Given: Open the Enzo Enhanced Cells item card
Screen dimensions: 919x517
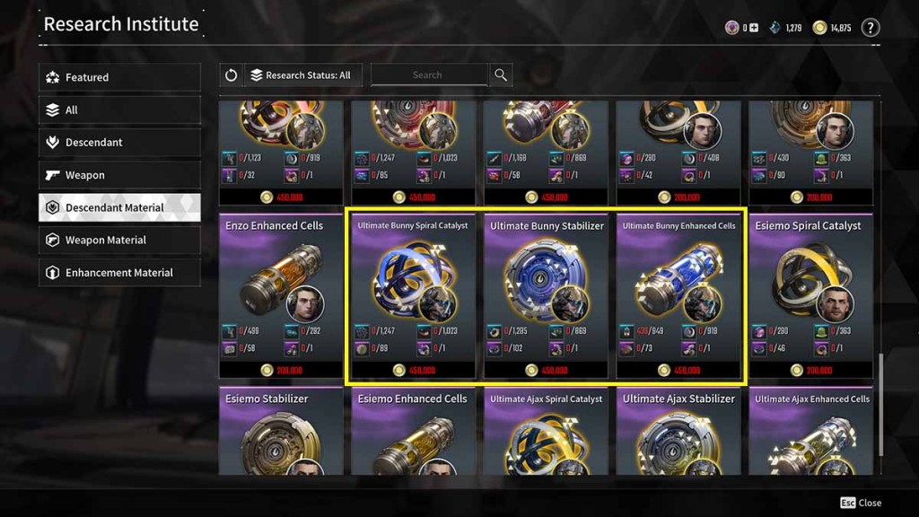Looking at the screenshot, I should pos(281,296).
